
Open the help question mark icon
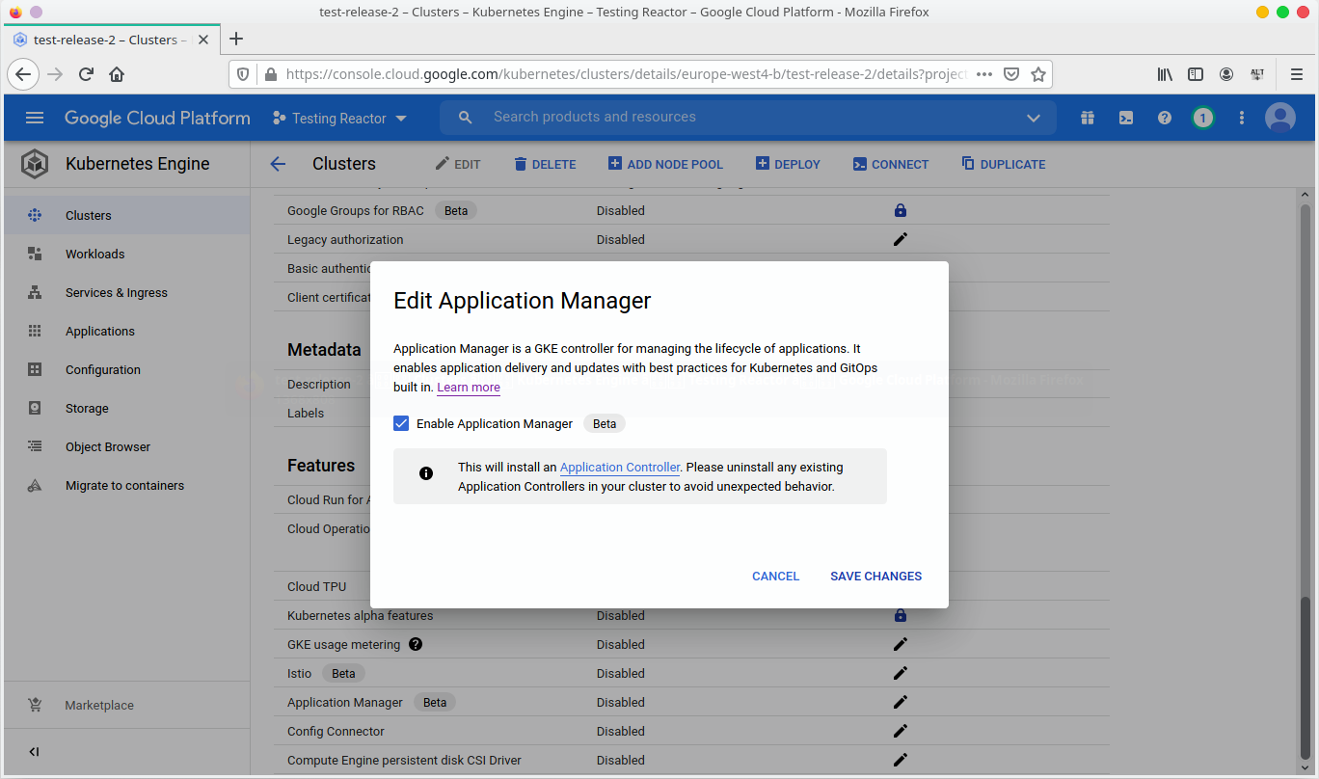[1165, 118]
